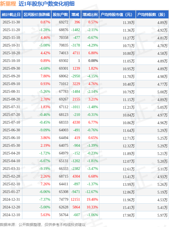Image resolution: width=169 pixels, height=227 pixels.
Task: Select the 增减比例 column header
Action: point(90,15)
